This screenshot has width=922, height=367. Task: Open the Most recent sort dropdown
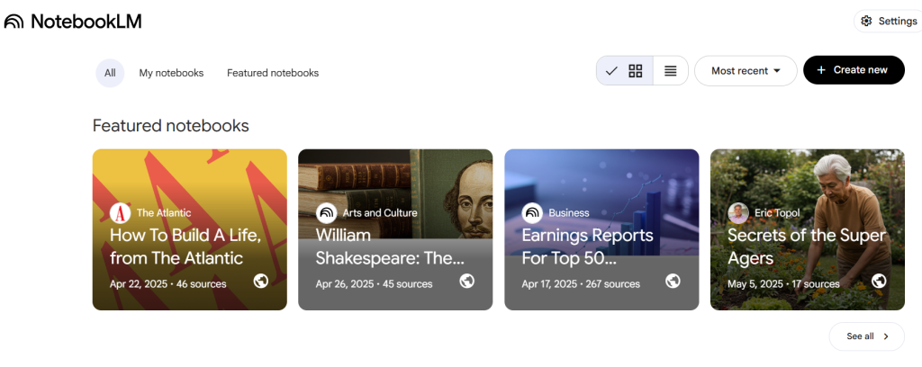point(745,71)
